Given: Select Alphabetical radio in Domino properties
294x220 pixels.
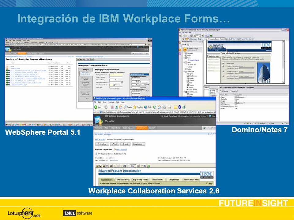Looking at the screenshot, I should click(221, 91).
